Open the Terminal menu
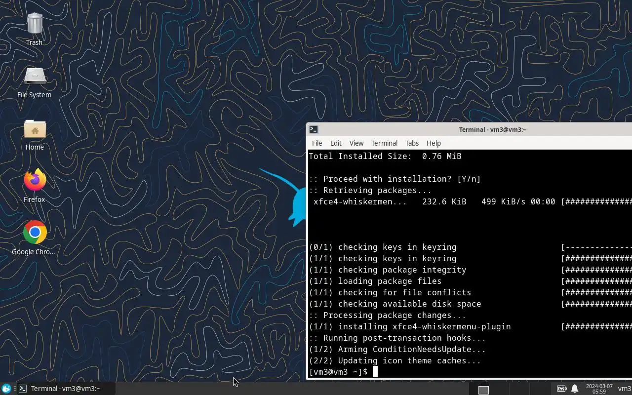This screenshot has width=632, height=395. pos(384,143)
